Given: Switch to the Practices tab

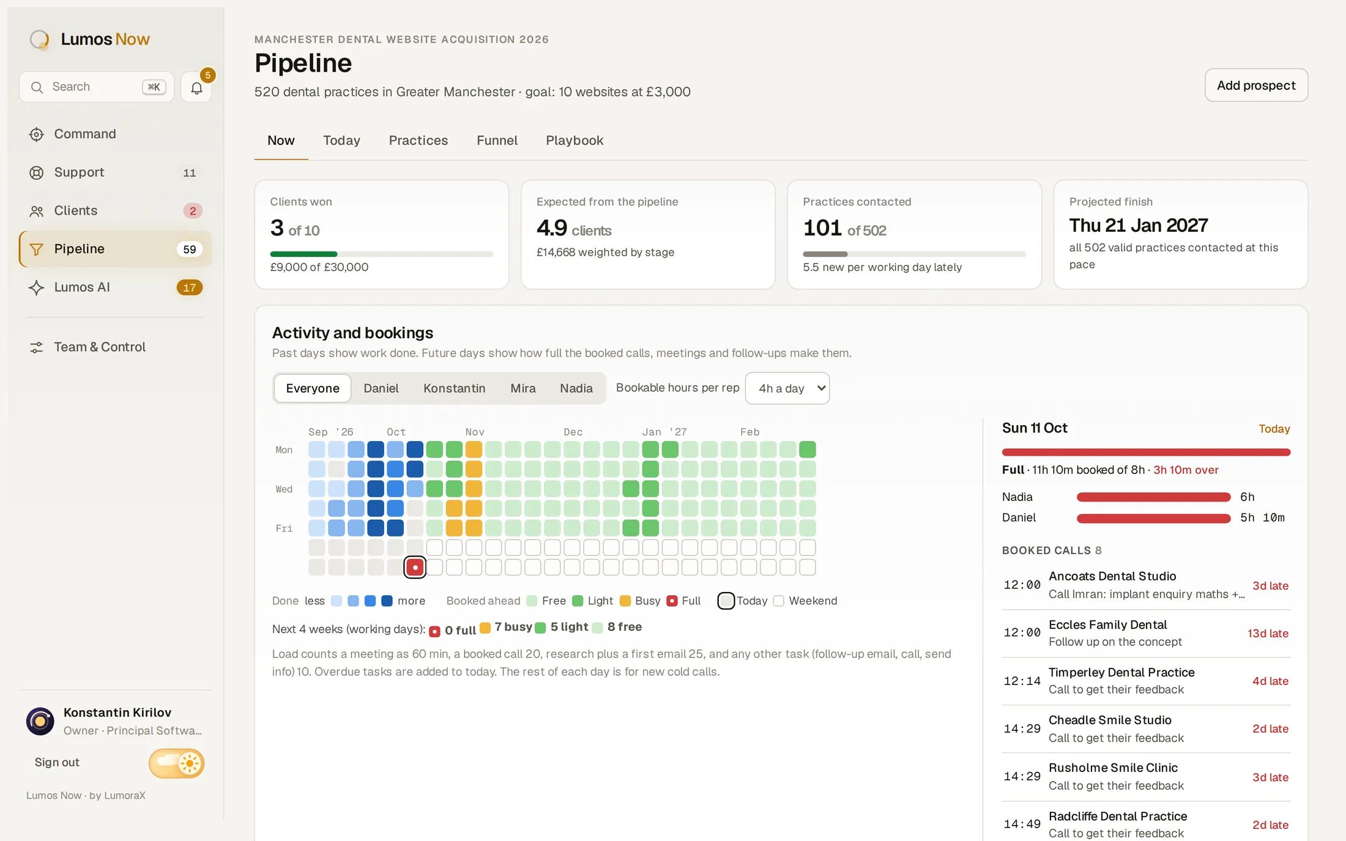Looking at the screenshot, I should (418, 141).
